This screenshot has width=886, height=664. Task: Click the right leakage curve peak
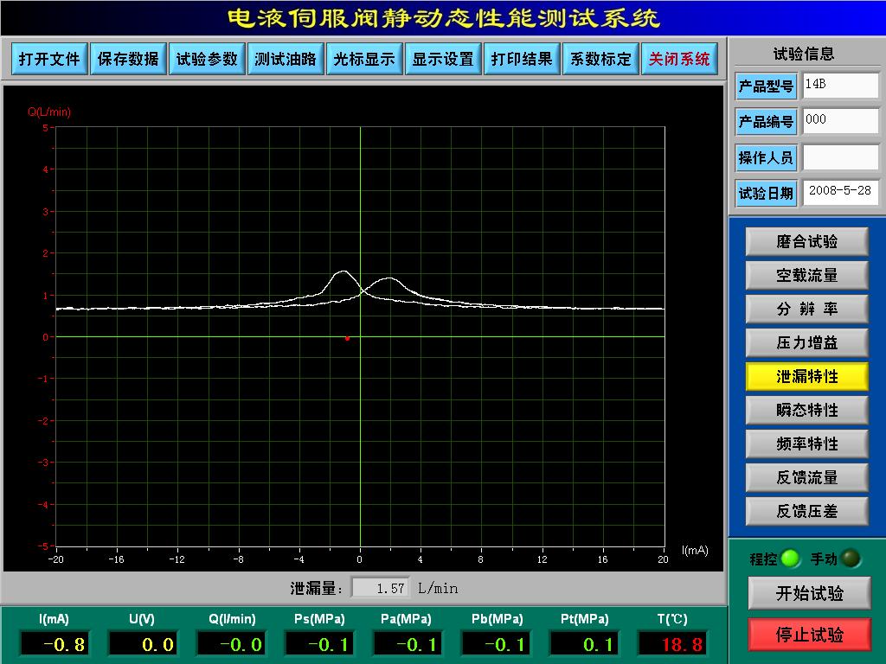tap(389, 278)
